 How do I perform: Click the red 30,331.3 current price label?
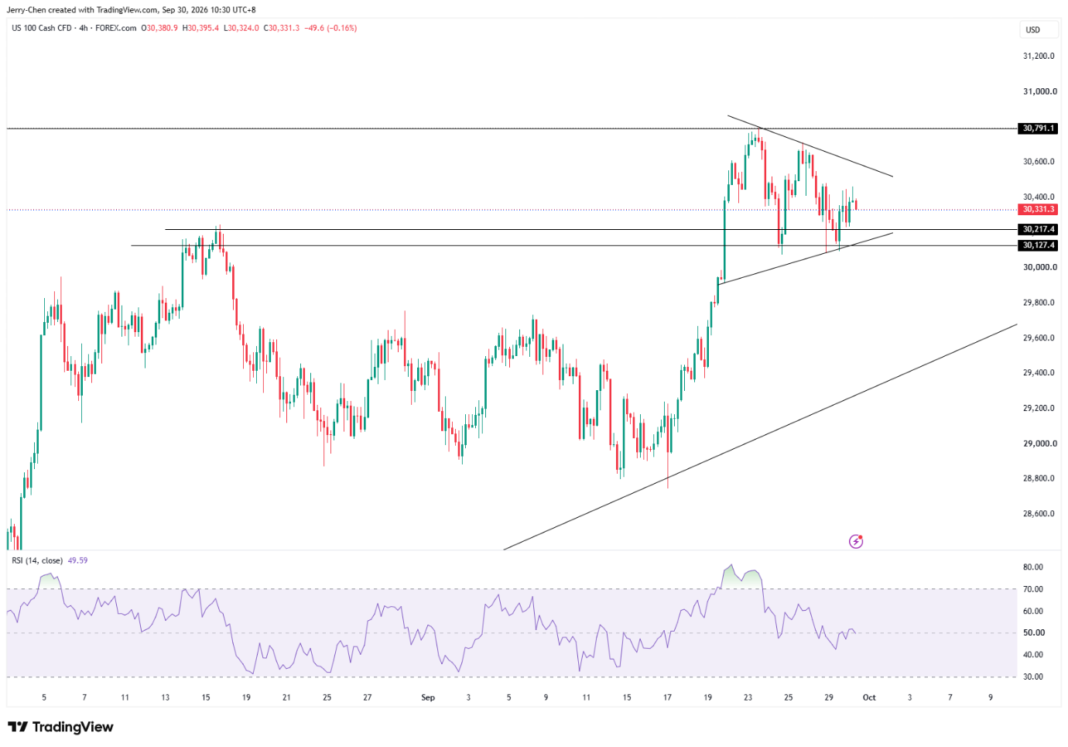point(1038,210)
